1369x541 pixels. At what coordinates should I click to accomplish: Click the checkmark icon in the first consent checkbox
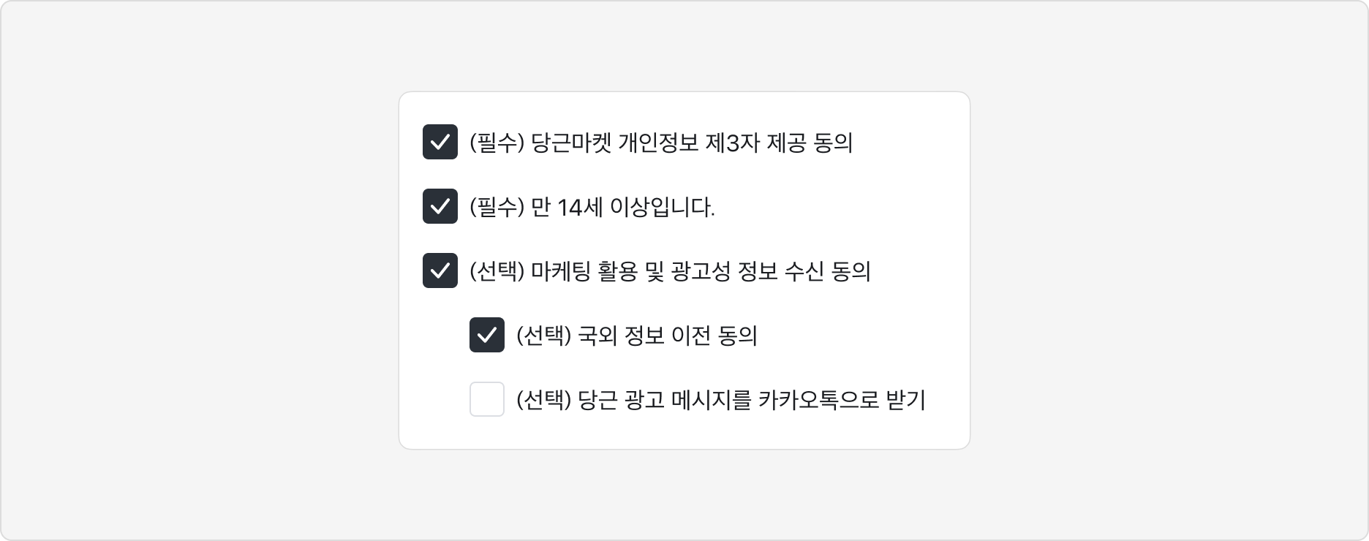440,143
